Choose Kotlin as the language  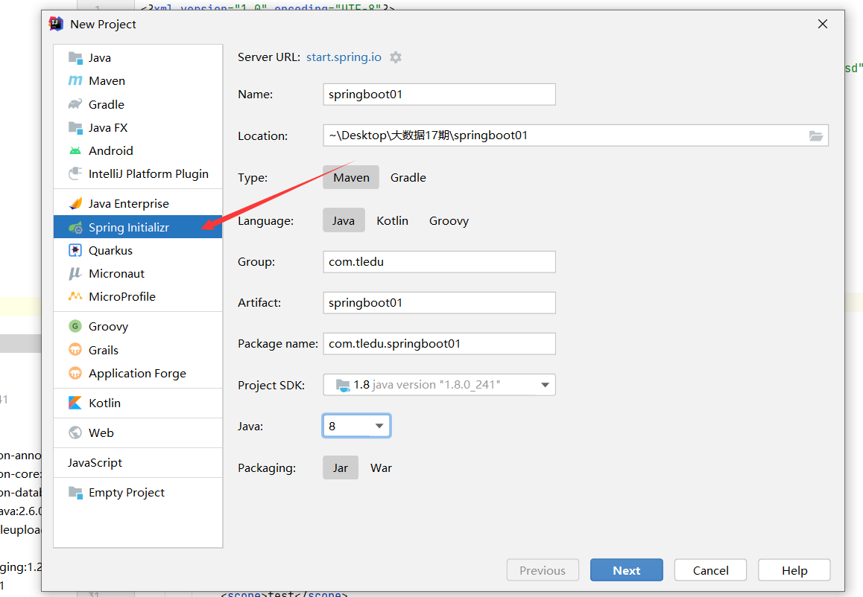[393, 220]
